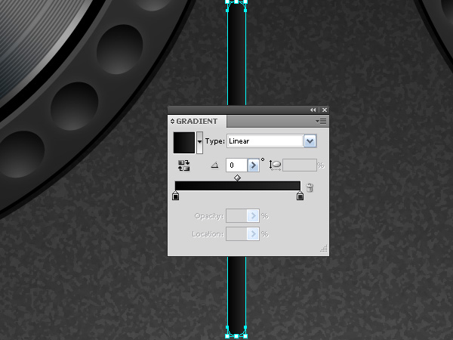Select the right gradient color stop
Viewport: 453px width, 340px height.
(300, 196)
